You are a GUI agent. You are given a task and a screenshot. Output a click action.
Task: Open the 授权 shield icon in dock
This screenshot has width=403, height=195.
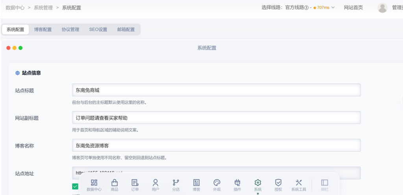pos(278,186)
